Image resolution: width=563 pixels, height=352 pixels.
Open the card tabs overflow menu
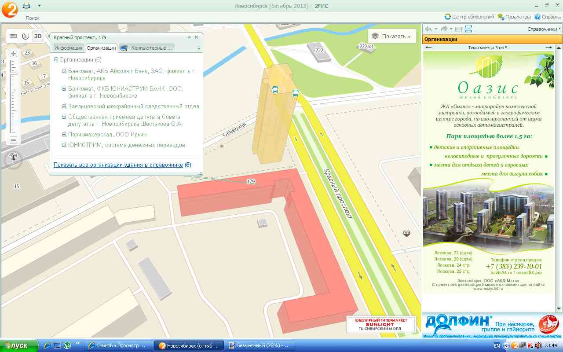pyautogui.click(x=199, y=48)
